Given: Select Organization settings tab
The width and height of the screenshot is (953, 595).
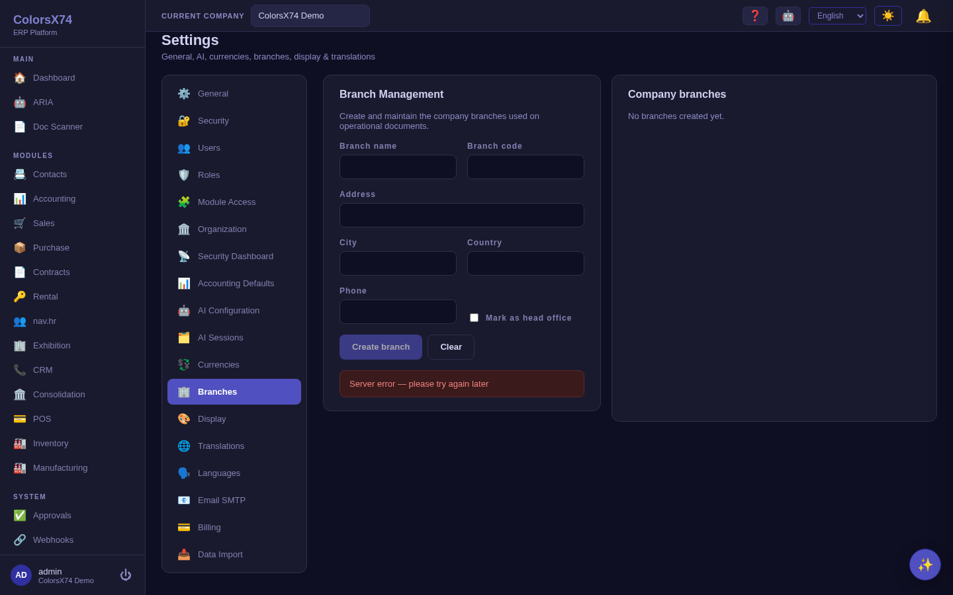Looking at the screenshot, I should [234, 229].
